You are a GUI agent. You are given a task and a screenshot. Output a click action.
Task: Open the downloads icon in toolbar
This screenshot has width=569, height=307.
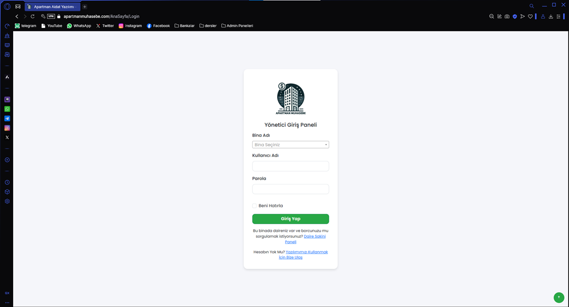551,16
